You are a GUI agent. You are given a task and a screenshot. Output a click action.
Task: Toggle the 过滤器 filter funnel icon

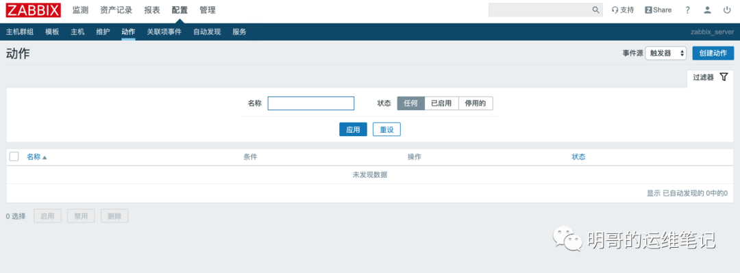tap(724, 77)
